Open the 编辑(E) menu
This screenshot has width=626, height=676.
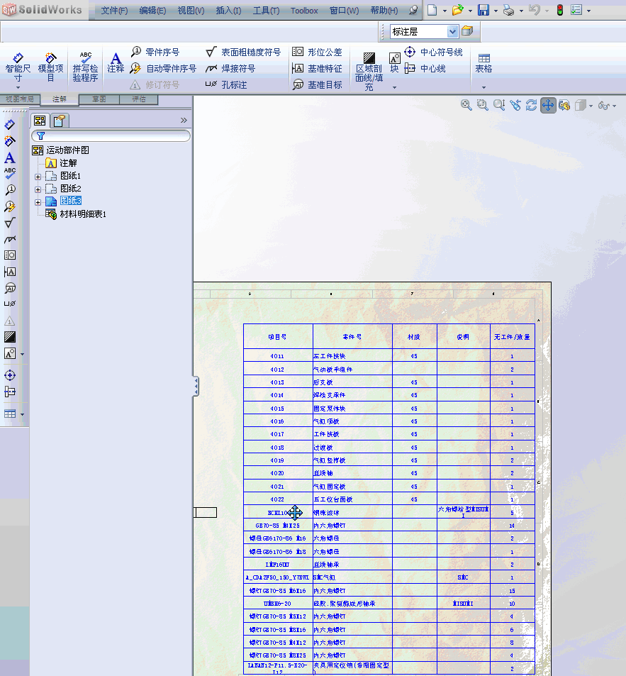tap(152, 11)
